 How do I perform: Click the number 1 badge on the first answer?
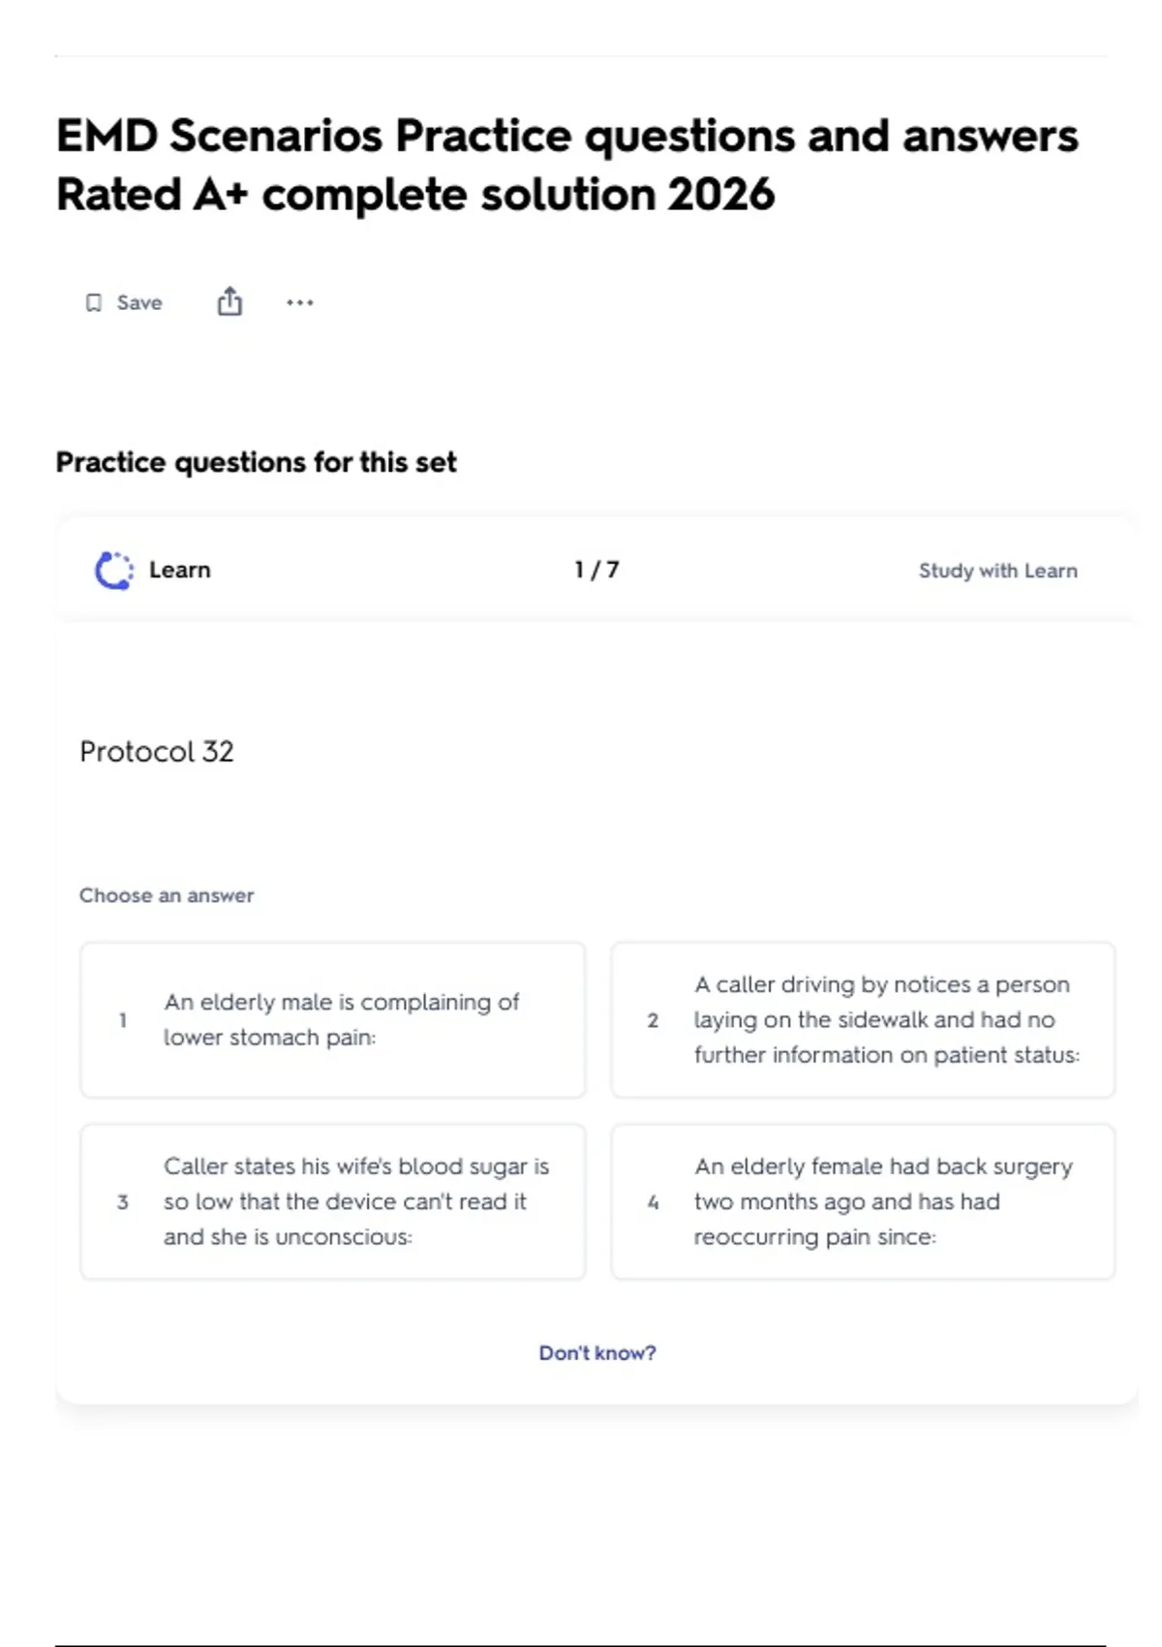click(123, 1020)
